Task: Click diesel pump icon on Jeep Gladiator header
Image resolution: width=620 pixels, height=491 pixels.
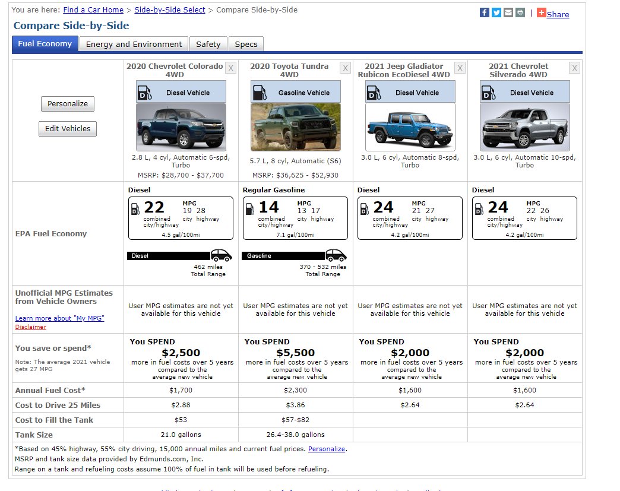Action: (374, 93)
